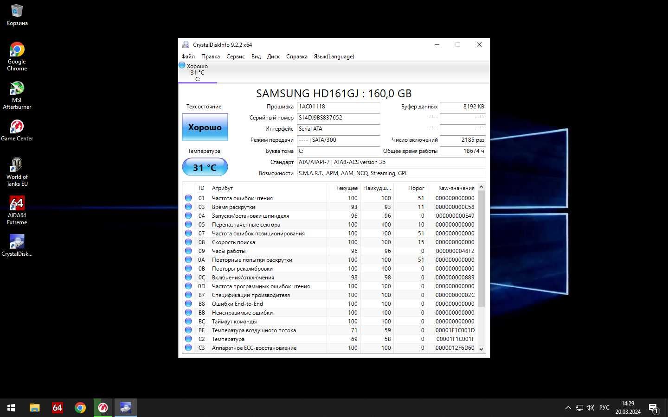Image resolution: width=668 pixels, height=417 pixels.
Task: Open the notification center icon
Action: click(653, 408)
